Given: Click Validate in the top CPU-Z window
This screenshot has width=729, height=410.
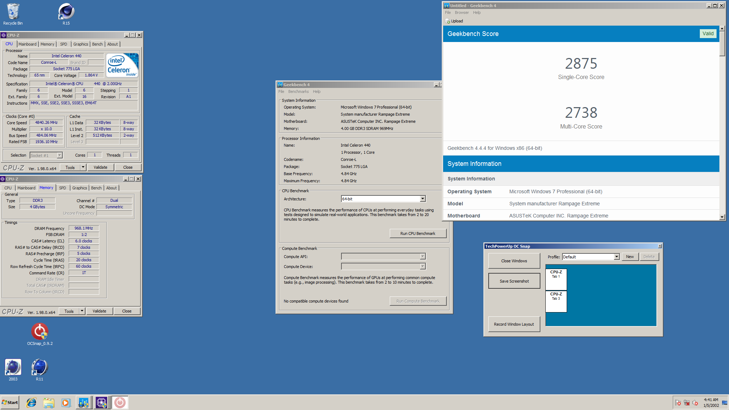Looking at the screenshot, I should (100, 167).
